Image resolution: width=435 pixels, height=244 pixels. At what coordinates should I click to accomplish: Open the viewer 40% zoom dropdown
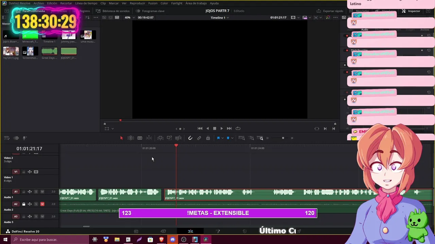click(129, 17)
